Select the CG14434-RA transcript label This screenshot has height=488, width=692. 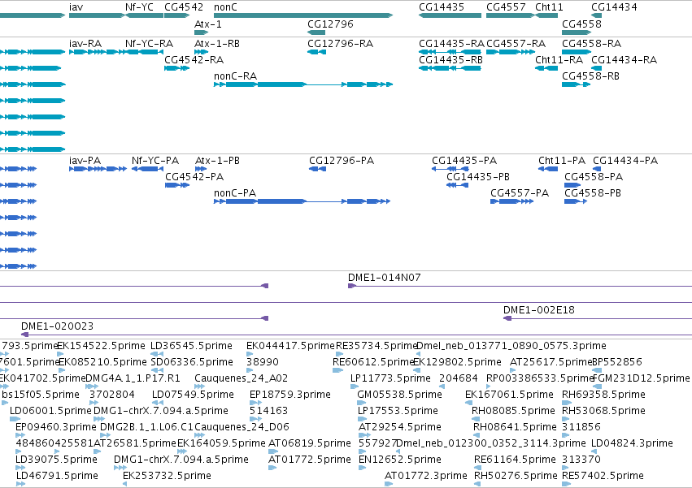(x=624, y=60)
